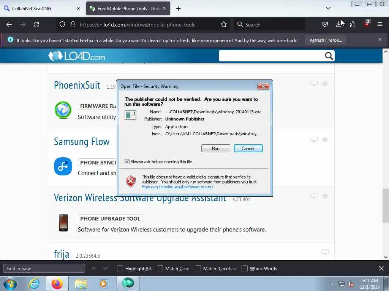
Task: Show hidden system tray icons
Action: (x=332, y=284)
